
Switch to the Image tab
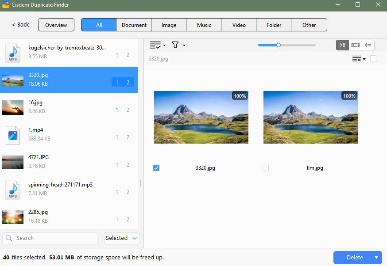168,25
